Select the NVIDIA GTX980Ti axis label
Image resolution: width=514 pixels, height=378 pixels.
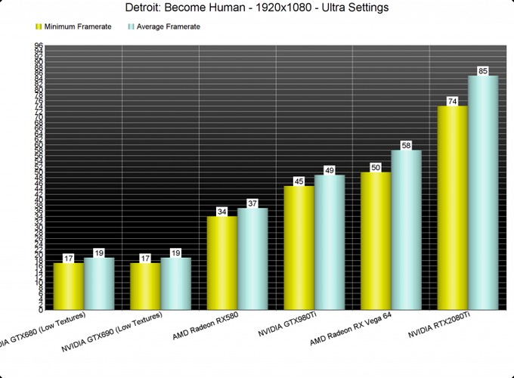(x=289, y=330)
